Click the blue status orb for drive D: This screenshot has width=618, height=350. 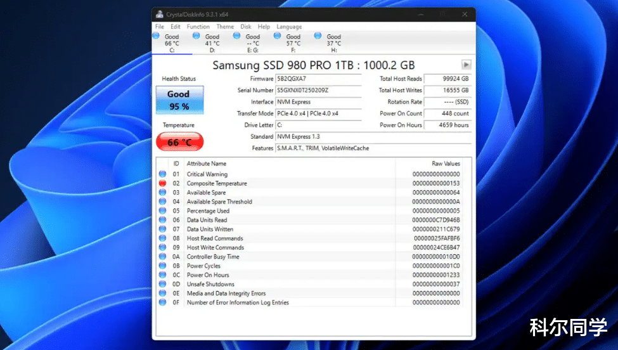tap(196, 36)
